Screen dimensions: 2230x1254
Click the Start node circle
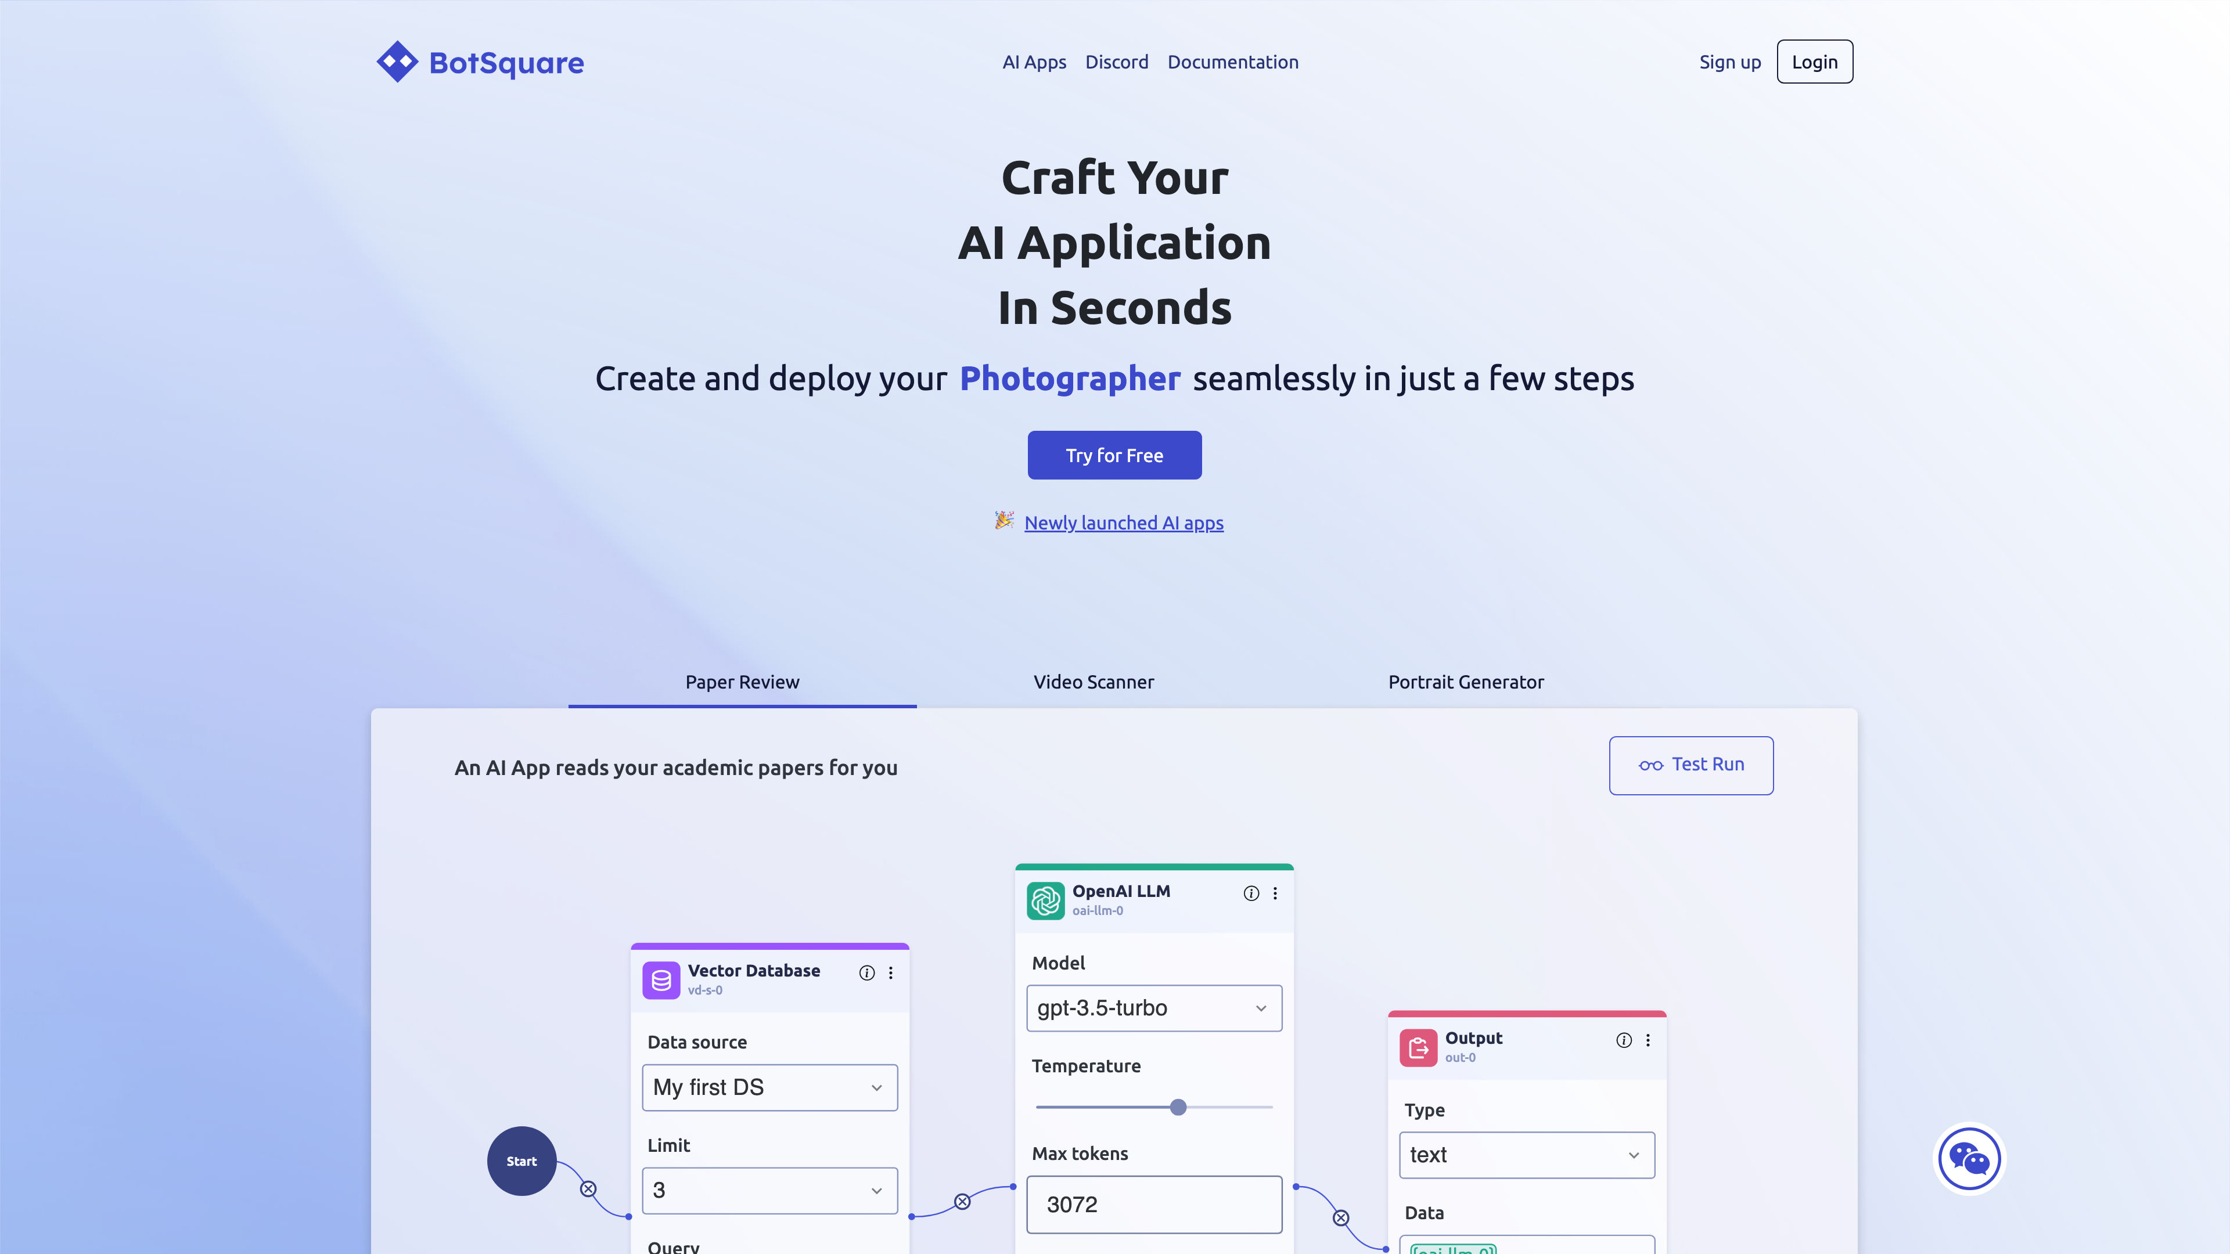[x=522, y=1159]
